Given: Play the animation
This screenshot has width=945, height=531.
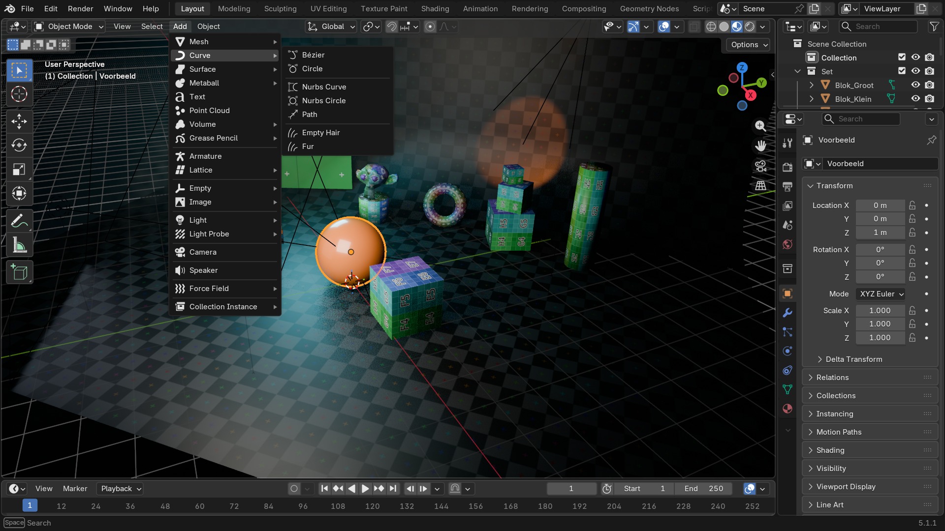Looking at the screenshot, I should (365, 489).
